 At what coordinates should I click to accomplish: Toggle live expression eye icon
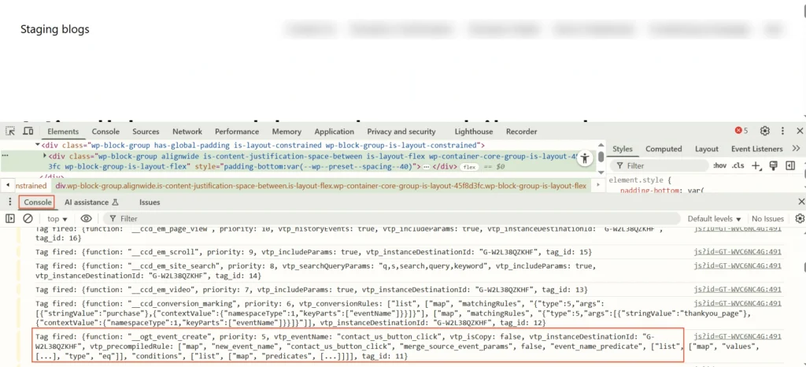tap(86, 218)
